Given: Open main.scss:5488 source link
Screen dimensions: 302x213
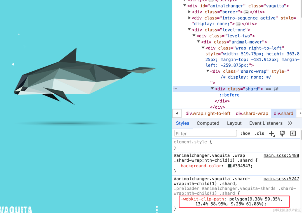Looking at the screenshot, I should click(x=281, y=155).
